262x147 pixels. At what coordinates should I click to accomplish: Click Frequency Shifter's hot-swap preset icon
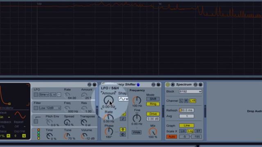point(153,85)
